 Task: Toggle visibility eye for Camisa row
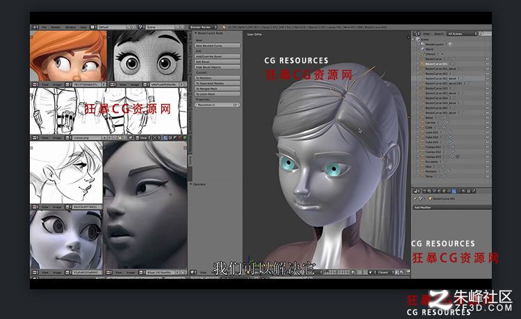pos(488,122)
